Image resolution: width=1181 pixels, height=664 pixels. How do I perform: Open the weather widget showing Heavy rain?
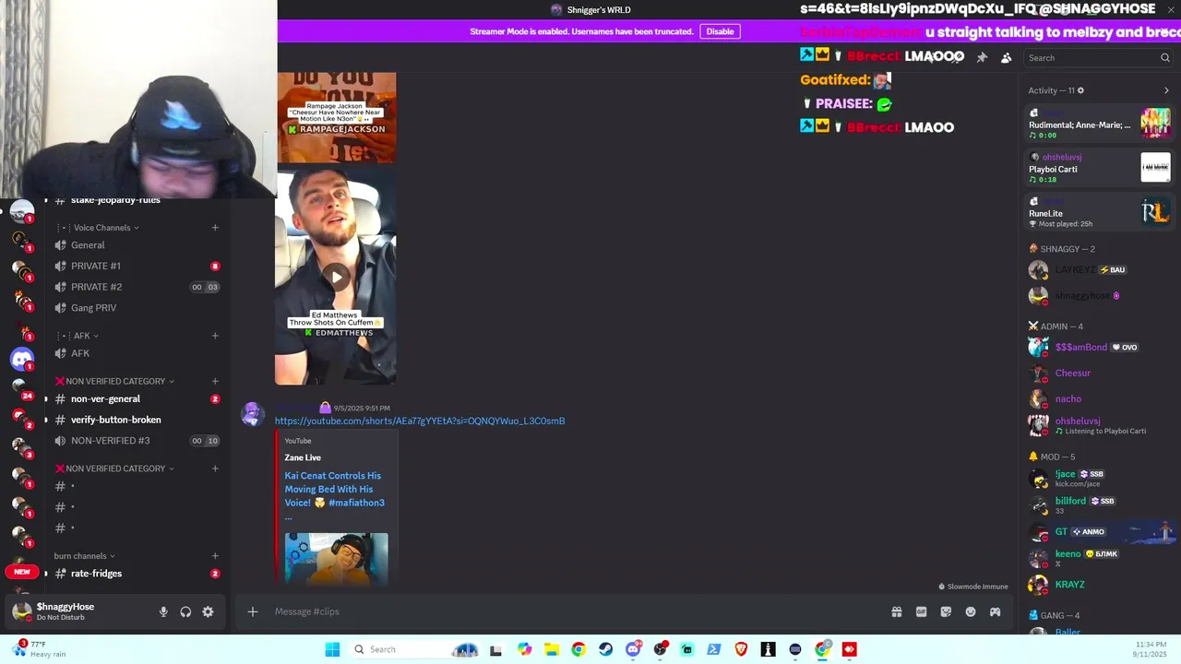41,649
